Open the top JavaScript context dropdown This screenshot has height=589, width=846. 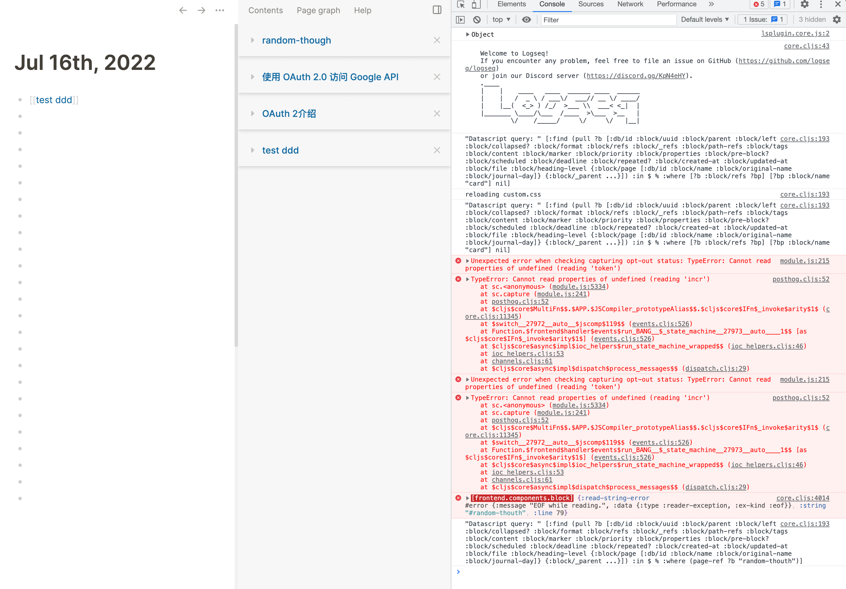(501, 19)
